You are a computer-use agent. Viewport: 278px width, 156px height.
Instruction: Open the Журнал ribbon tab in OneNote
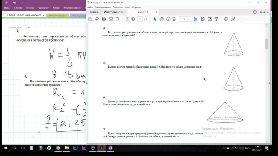pyautogui.click(x=56, y=8)
